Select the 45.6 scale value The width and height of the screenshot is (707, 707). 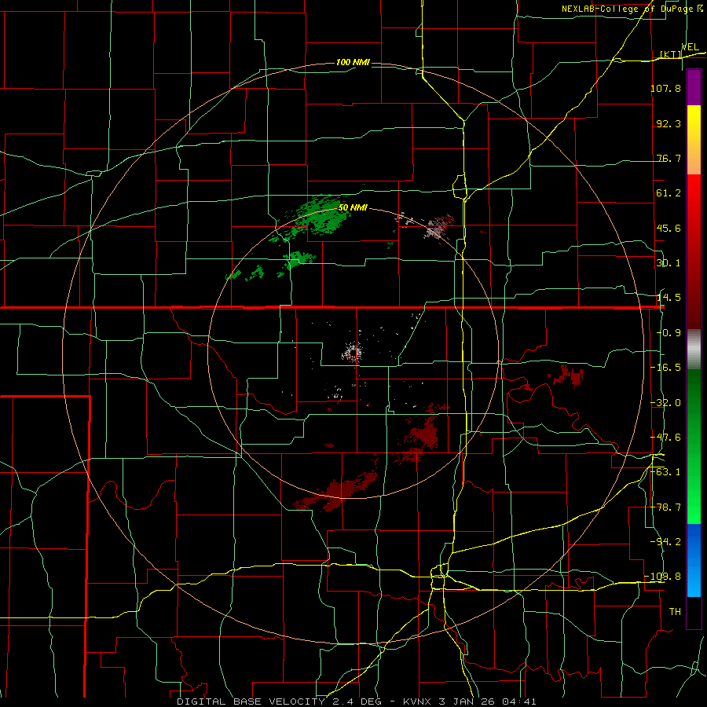point(669,228)
